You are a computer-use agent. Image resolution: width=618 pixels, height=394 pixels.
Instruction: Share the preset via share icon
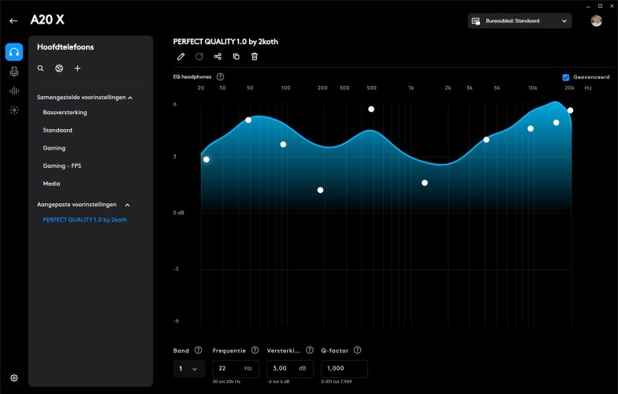218,57
